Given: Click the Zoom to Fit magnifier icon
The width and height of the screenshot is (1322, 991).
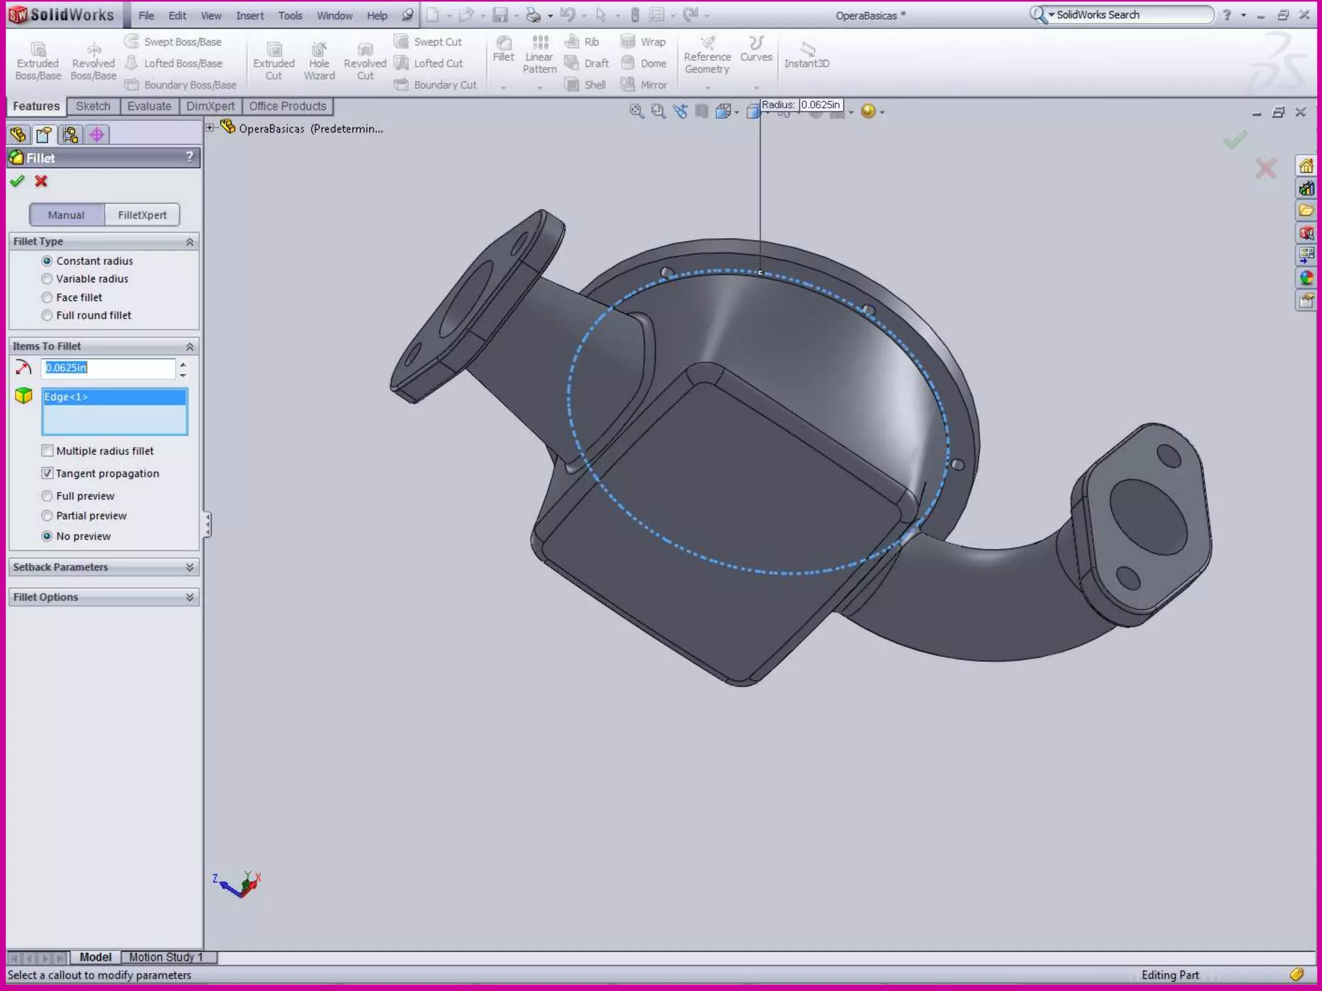Looking at the screenshot, I should pyautogui.click(x=636, y=112).
